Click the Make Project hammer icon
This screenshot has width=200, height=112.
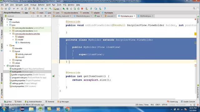(x=50, y=9)
